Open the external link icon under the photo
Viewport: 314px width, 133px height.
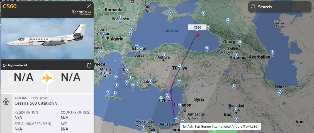(89, 65)
